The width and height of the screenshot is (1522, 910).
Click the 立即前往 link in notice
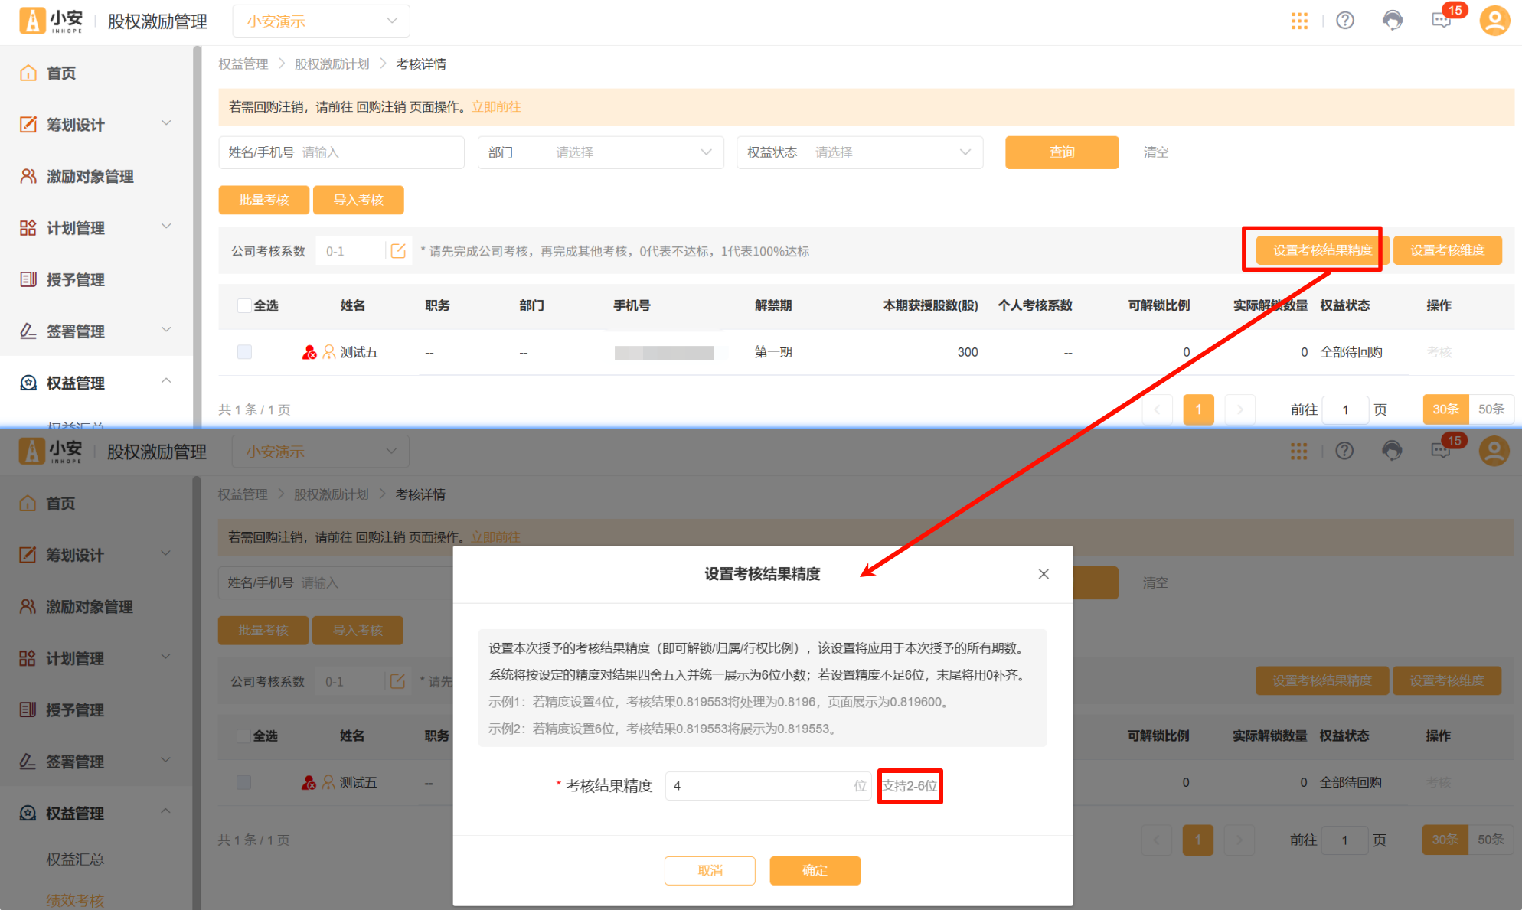coord(496,107)
